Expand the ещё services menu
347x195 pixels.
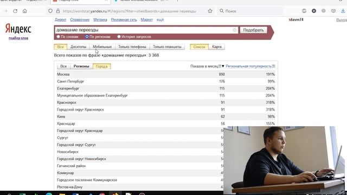click(x=160, y=19)
